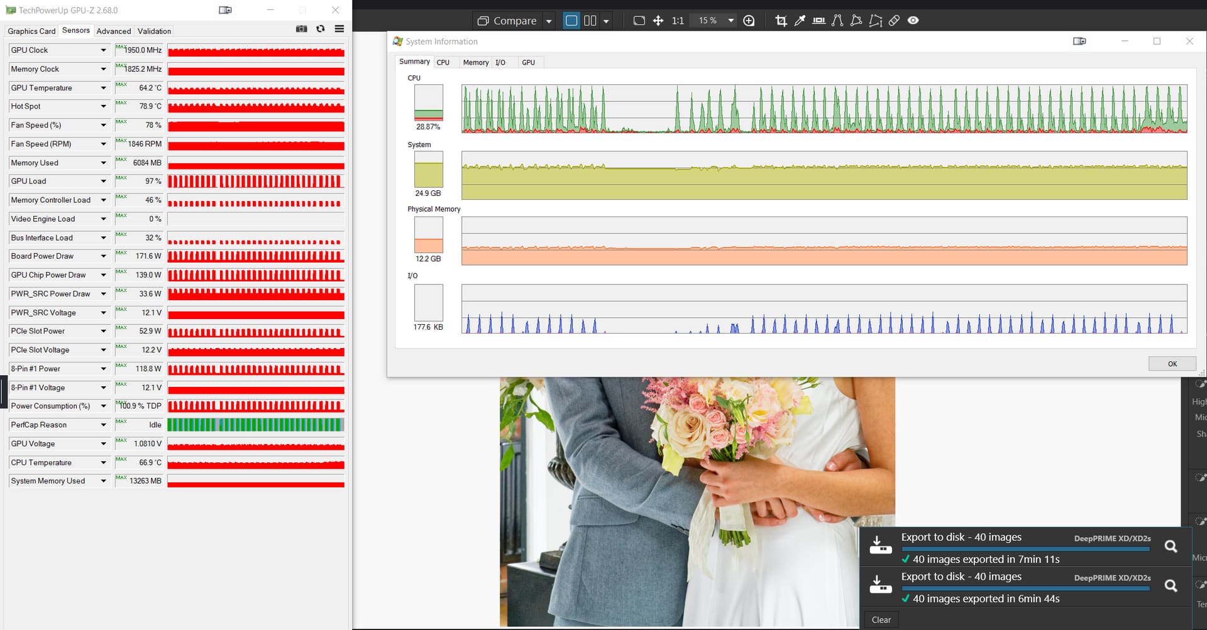The width and height of the screenshot is (1207, 630).
Task: Refresh GPU-Z sensors with refresh icon
Action: [x=321, y=29]
